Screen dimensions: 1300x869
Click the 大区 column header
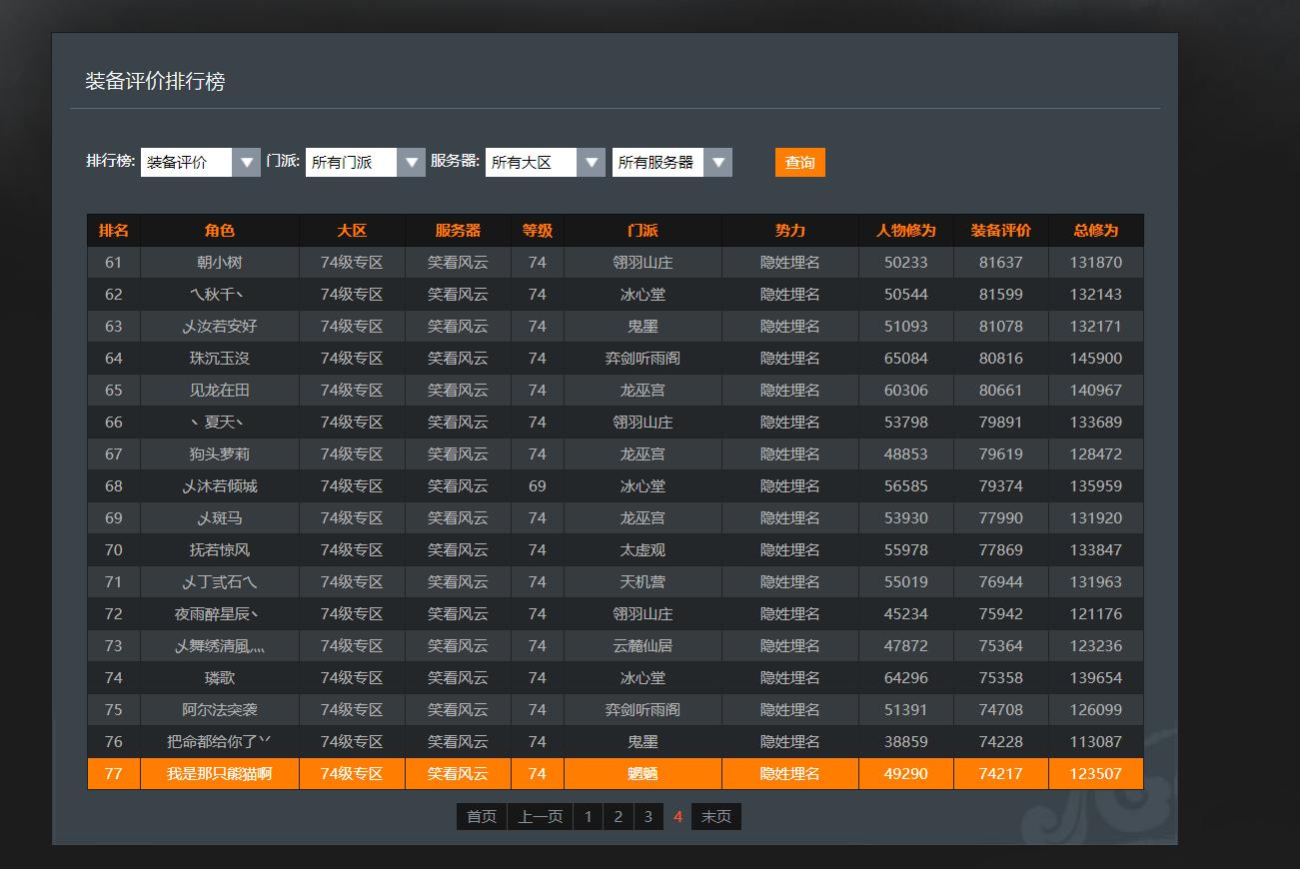[x=352, y=231]
